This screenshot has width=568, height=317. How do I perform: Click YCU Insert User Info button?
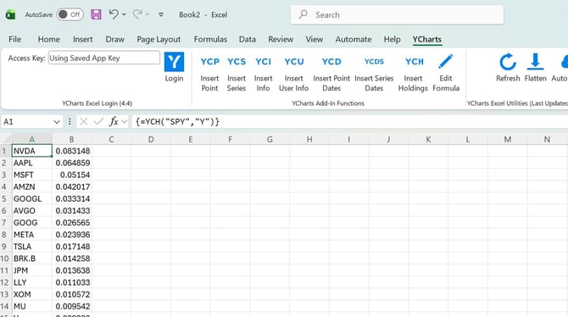coord(294,75)
